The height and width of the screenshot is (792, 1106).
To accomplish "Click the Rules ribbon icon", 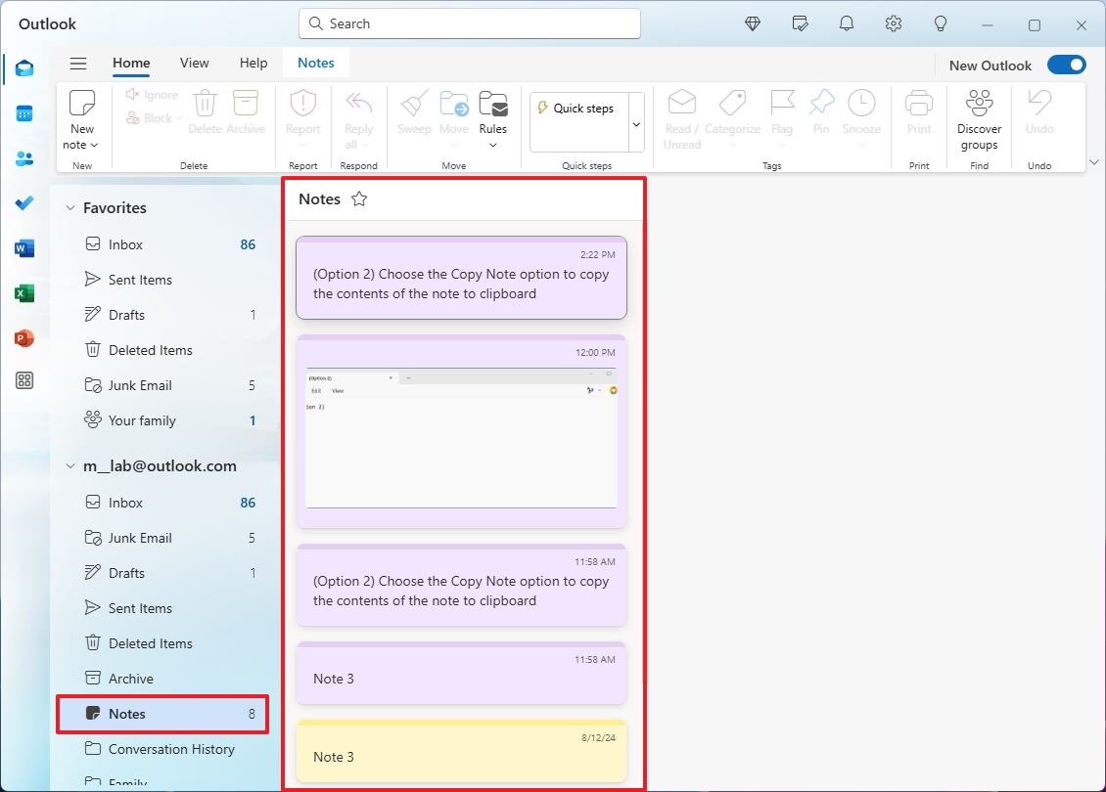I will point(493,119).
